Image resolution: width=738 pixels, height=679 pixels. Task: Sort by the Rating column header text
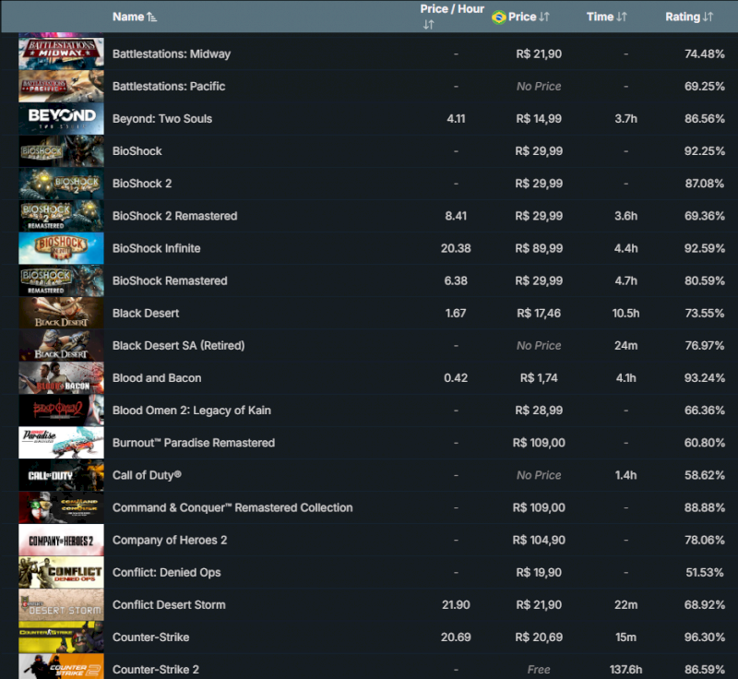[x=682, y=17]
